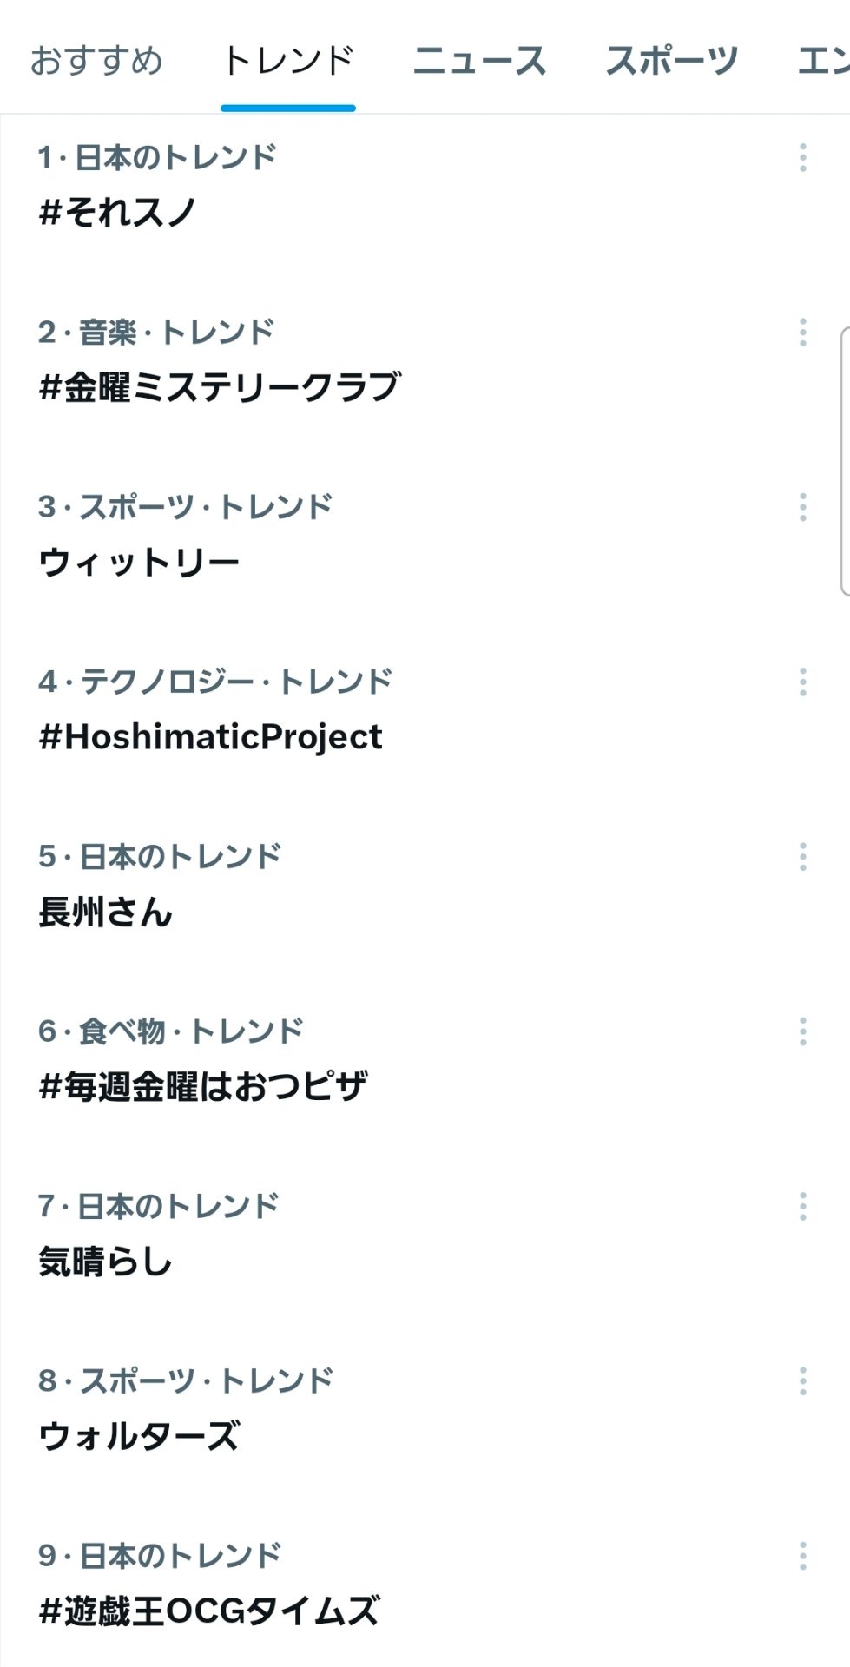Open the スポーツ tab

671,61
